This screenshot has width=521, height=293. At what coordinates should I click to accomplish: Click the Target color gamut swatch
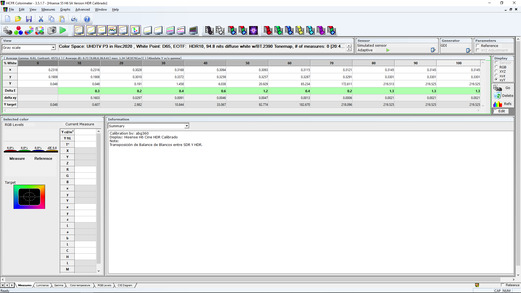(x=29, y=197)
